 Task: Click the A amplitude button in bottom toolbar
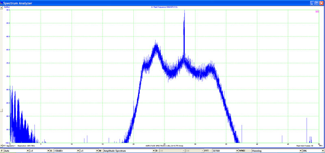51,151
